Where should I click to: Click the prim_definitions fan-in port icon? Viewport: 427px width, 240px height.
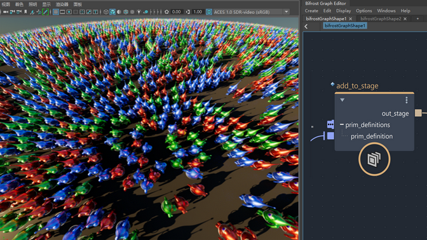pos(330,124)
